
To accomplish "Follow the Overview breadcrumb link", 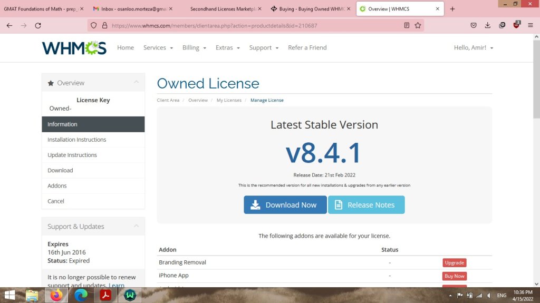I will pos(198,100).
